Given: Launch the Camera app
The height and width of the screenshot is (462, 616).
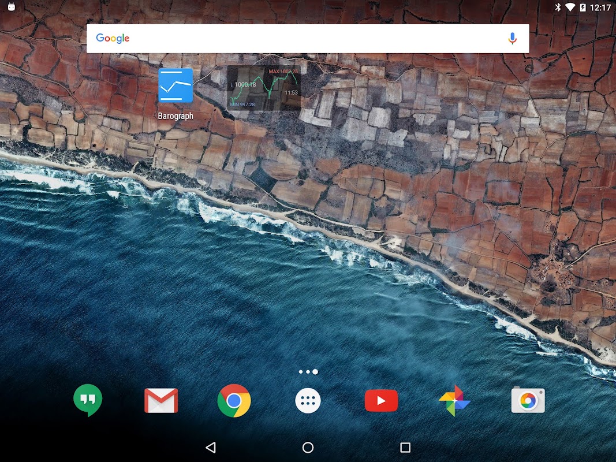Looking at the screenshot, I should tap(528, 400).
